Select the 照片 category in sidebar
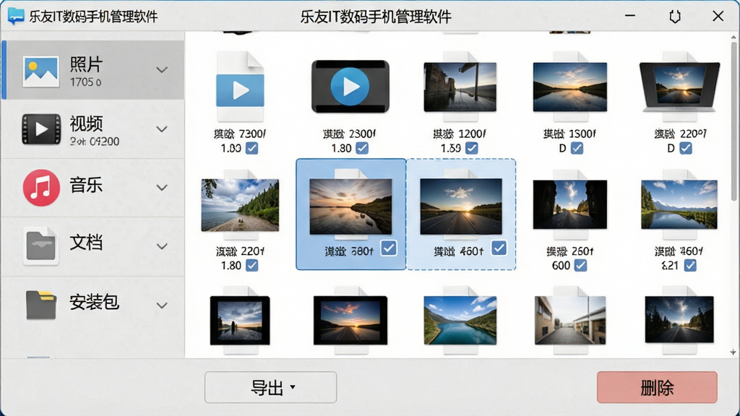Screen dimensions: 740x416 [93, 70]
